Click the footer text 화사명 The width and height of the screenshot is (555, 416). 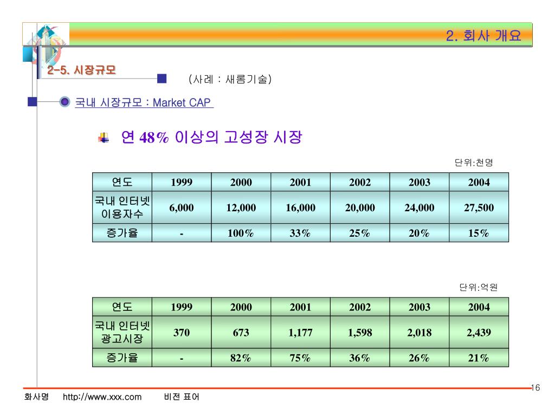(x=36, y=396)
